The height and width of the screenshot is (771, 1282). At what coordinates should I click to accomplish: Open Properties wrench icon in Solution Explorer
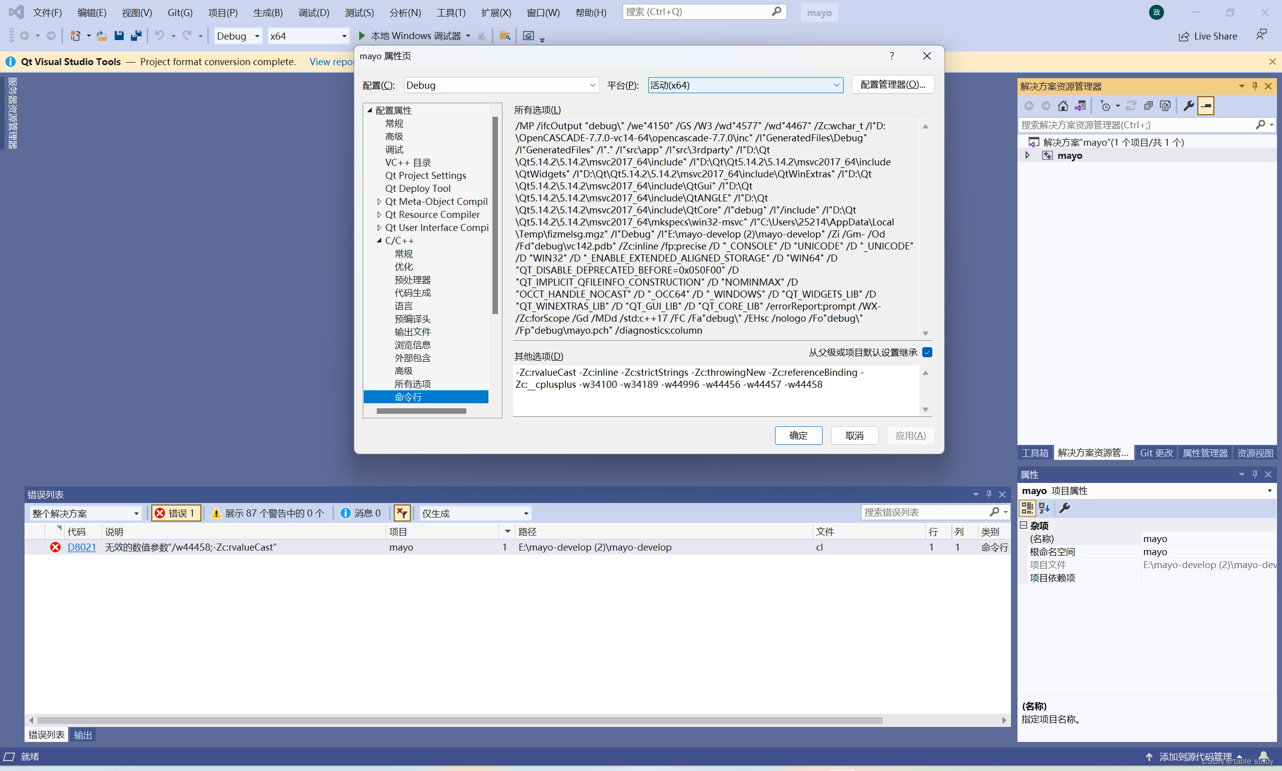pos(1188,106)
